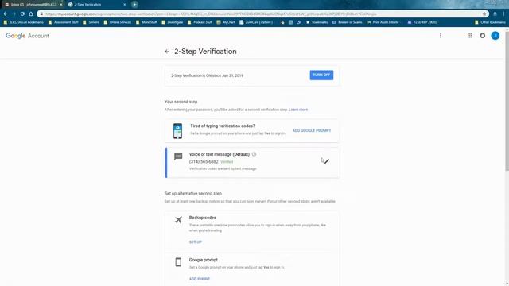Open the blue account avatar
The height and width of the screenshot is (286, 509).
(x=495, y=36)
